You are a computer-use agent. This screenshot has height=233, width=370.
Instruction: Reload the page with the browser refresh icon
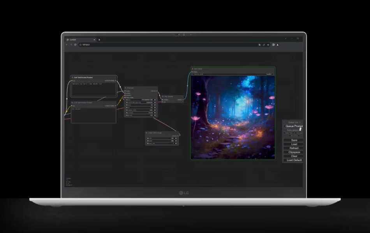[x=75, y=45]
